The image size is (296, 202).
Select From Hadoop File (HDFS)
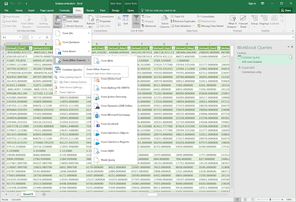coord(114,88)
